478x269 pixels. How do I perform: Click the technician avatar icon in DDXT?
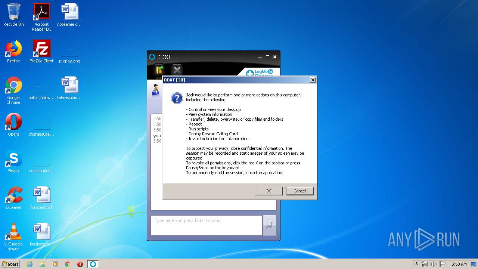[156, 90]
